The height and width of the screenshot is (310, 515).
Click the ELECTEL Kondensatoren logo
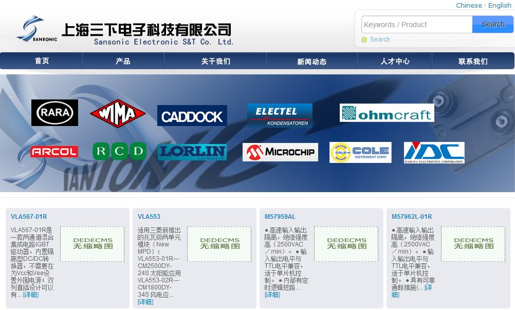[281, 115]
